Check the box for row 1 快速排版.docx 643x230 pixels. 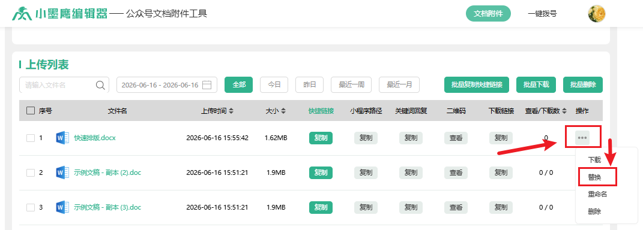[31, 138]
